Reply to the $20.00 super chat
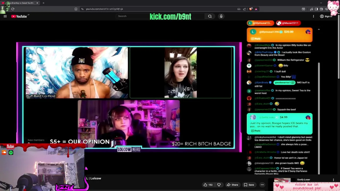 (256, 39)
